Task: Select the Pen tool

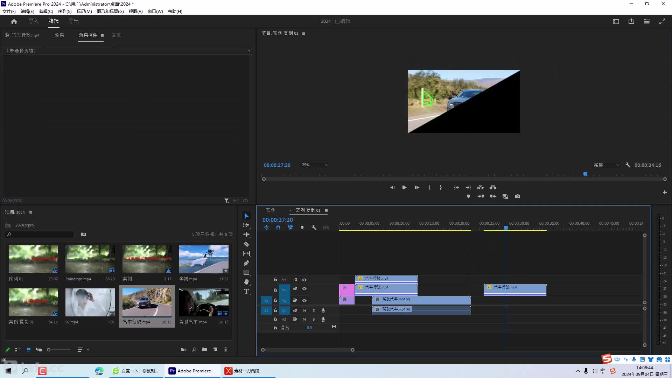Action: coord(246,263)
